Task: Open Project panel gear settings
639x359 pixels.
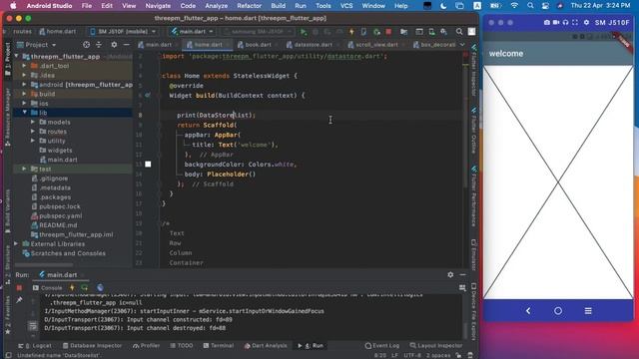Action: tap(114, 45)
